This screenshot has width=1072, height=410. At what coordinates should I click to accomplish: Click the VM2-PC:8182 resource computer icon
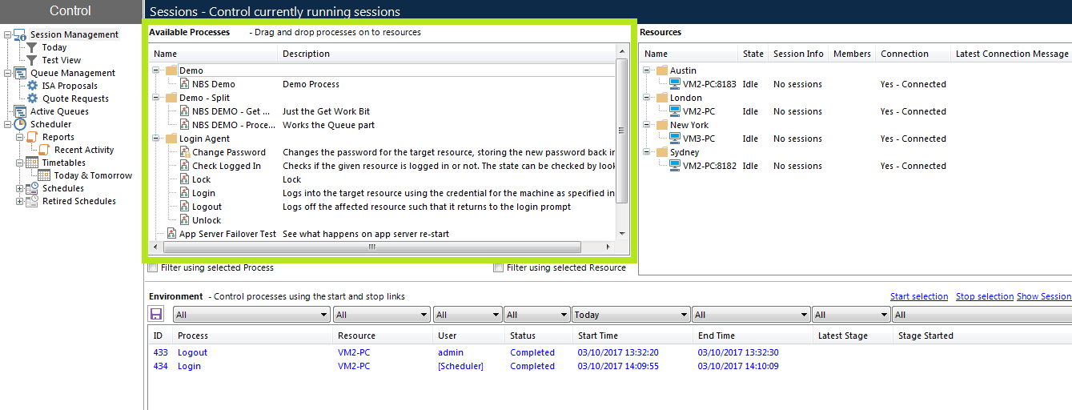[675, 166]
